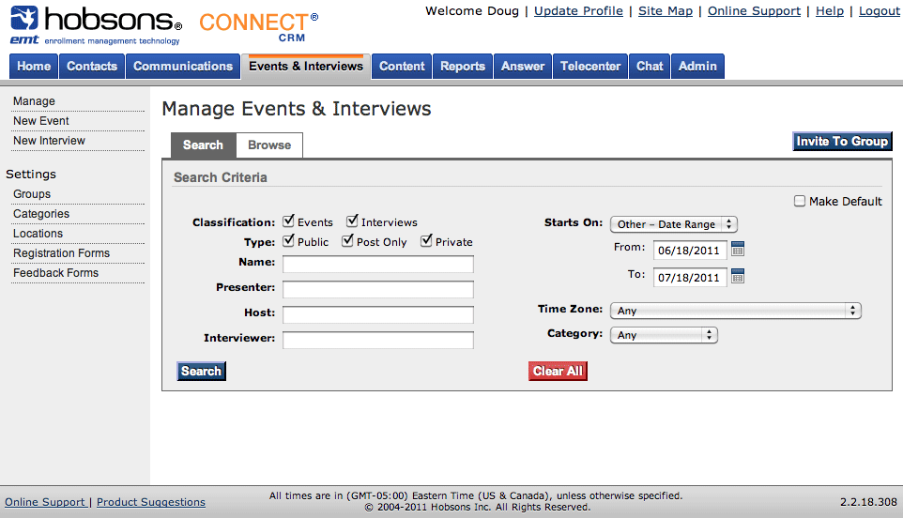Screen dimensions: 903x518
Task: Click the Hobsons logo
Action: pos(96,25)
